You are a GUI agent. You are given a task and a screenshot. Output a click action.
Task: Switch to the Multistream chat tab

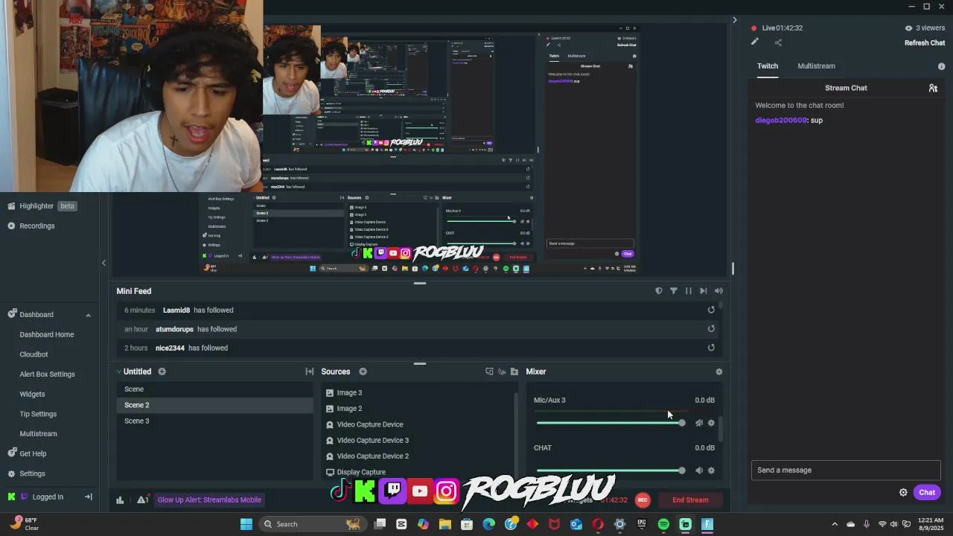816,66
